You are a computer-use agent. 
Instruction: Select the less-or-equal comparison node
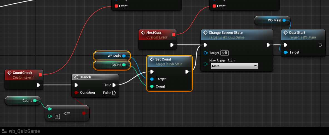point(67,113)
